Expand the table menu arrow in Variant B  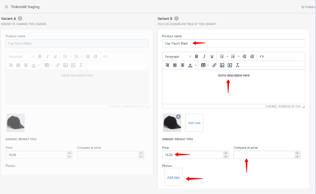(208, 65)
